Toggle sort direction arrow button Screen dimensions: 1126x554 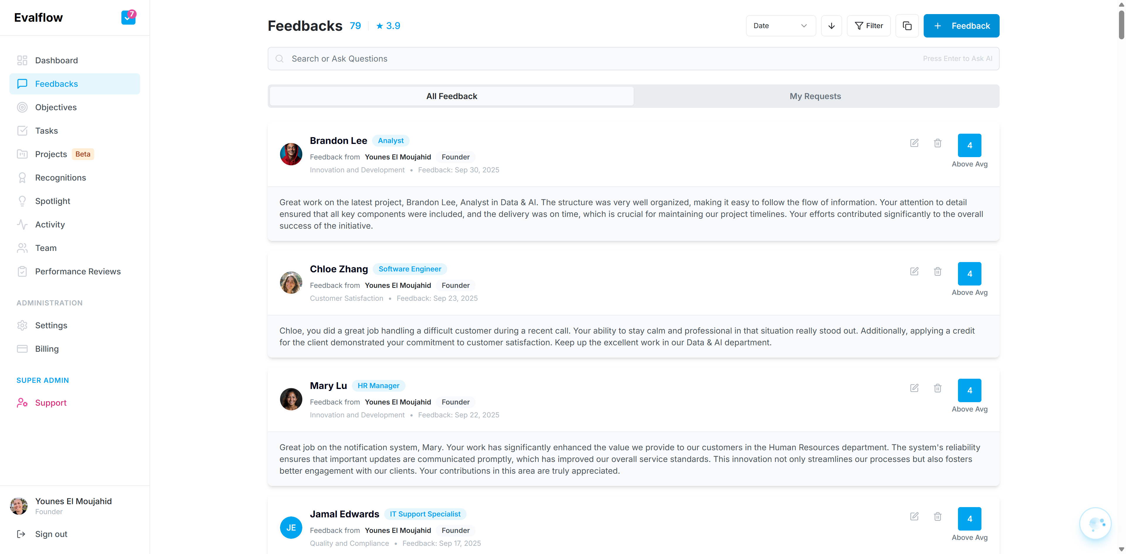(831, 26)
